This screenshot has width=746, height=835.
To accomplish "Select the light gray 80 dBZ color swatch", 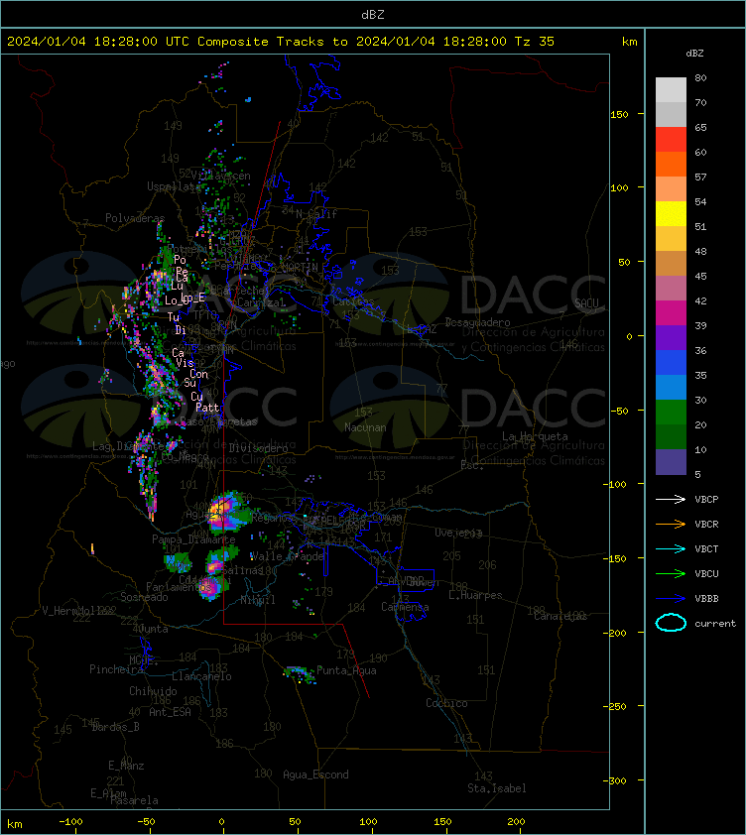I will [x=671, y=89].
